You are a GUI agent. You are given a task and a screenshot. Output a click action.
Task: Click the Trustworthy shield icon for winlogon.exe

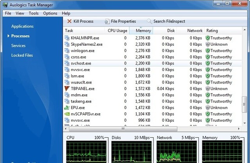click(x=207, y=51)
